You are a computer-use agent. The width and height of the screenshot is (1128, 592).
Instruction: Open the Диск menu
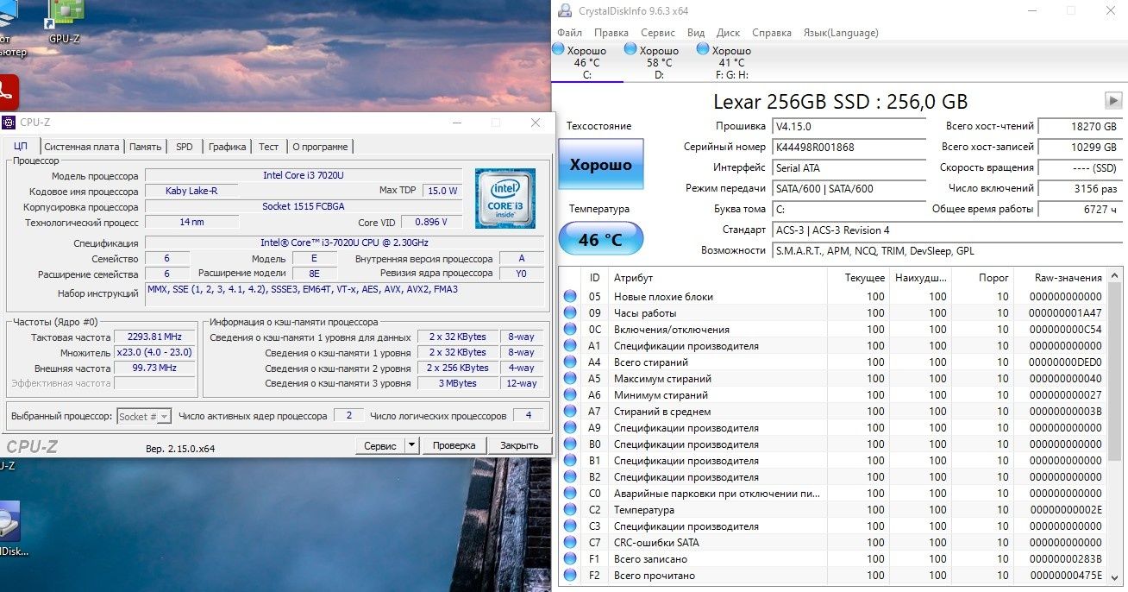point(728,33)
